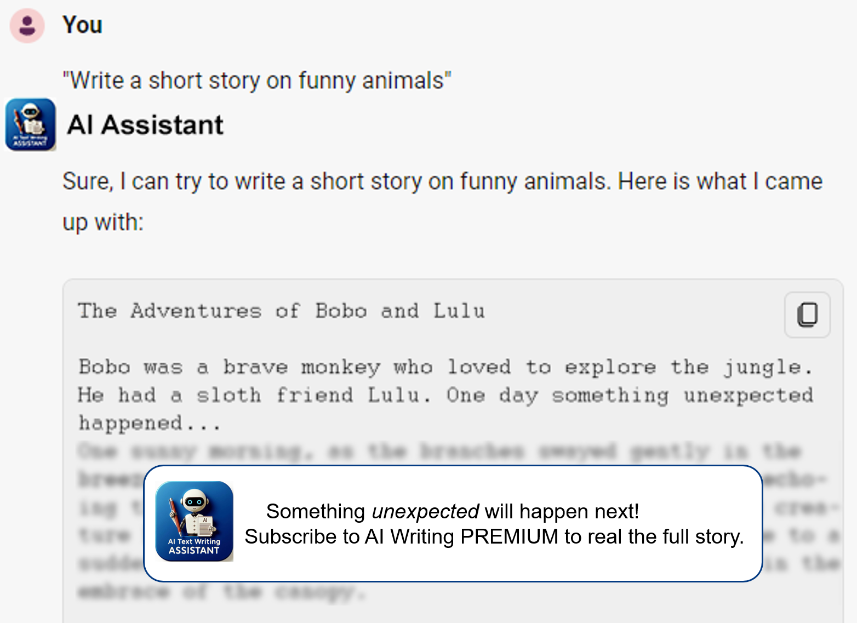Click the line "He had a sloth friend Lulu"
The height and width of the screenshot is (623, 857).
pos(253,395)
